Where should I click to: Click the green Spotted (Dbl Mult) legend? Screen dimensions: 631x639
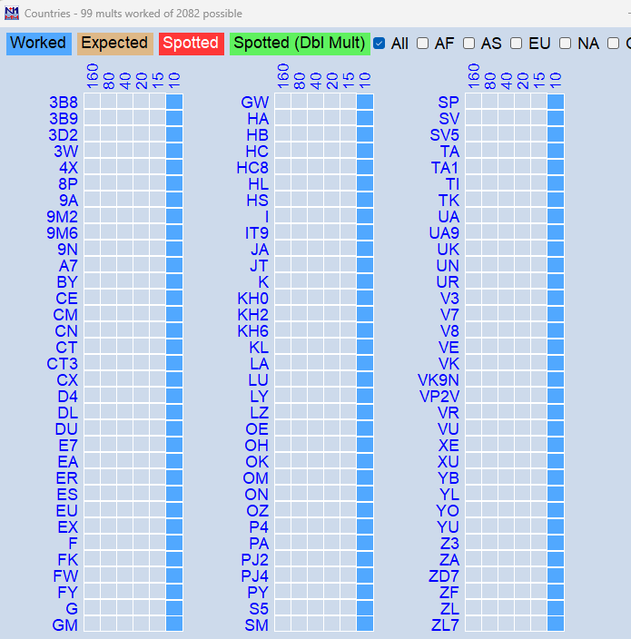[x=300, y=43]
